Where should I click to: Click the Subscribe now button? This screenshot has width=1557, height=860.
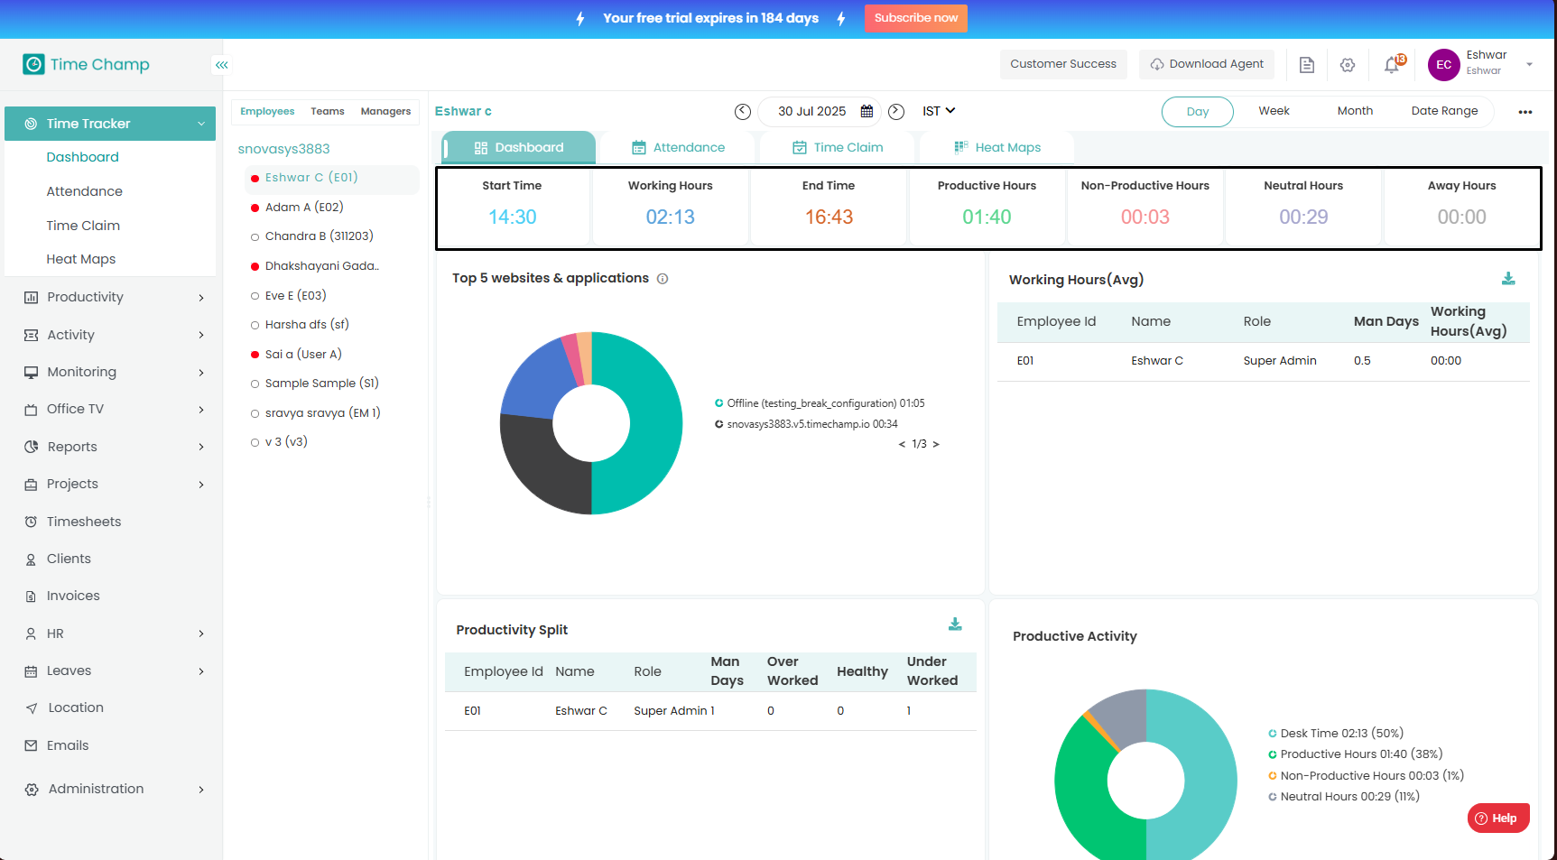coord(915,18)
